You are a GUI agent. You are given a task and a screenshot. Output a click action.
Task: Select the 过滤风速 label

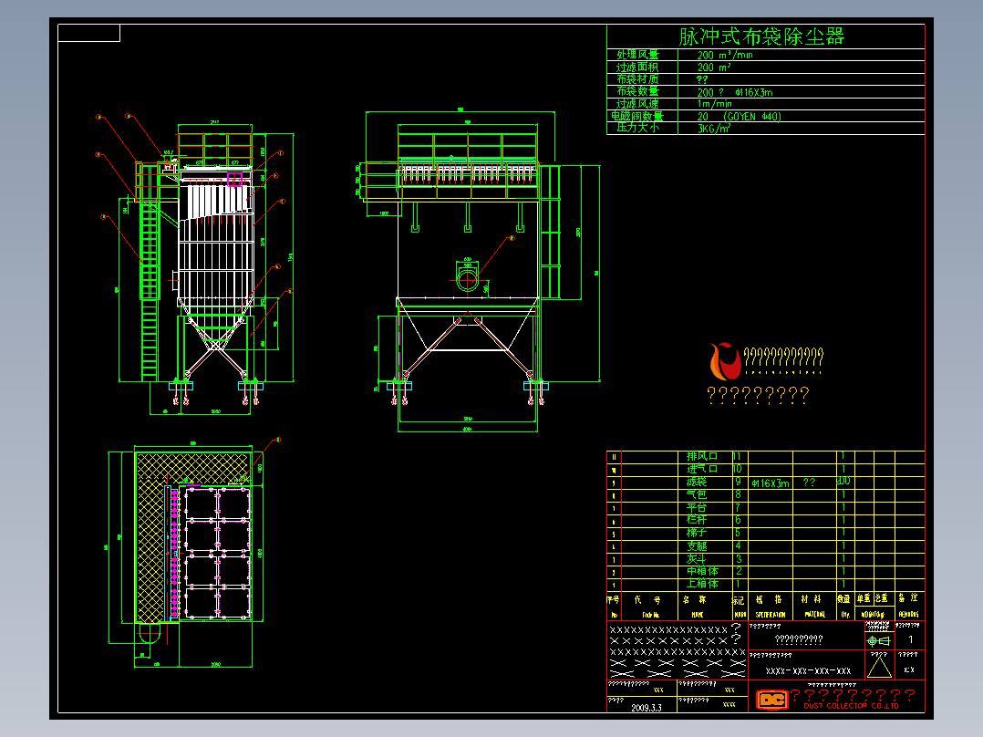pos(637,104)
